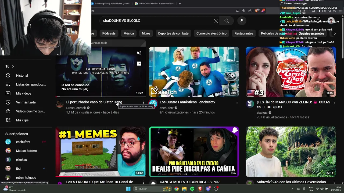
Task: Play DIEALIS PIDE DISCULPAS thumbnail
Action: [x=194, y=152]
